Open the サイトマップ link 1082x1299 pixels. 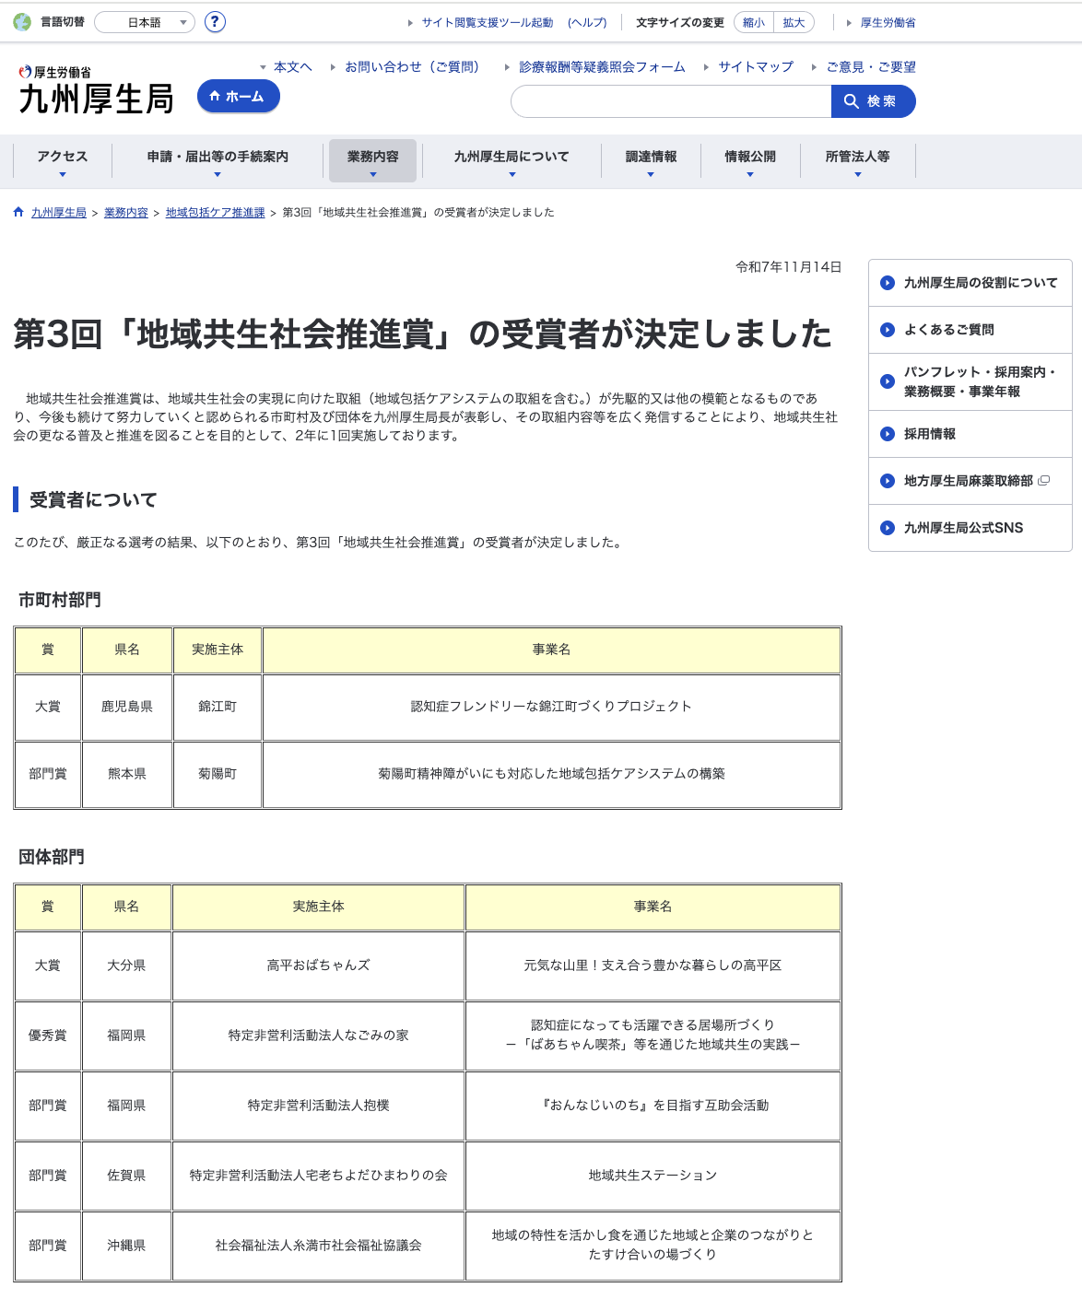[x=754, y=65]
